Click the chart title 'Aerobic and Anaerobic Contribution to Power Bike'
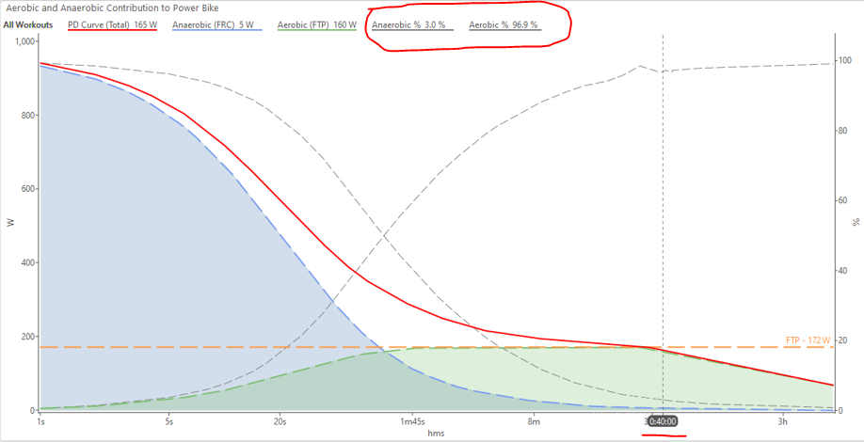Screen dimensions: 864x442 (x=112, y=8)
